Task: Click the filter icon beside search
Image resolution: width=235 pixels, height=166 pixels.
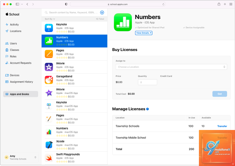Action: pyautogui.click(x=102, y=13)
